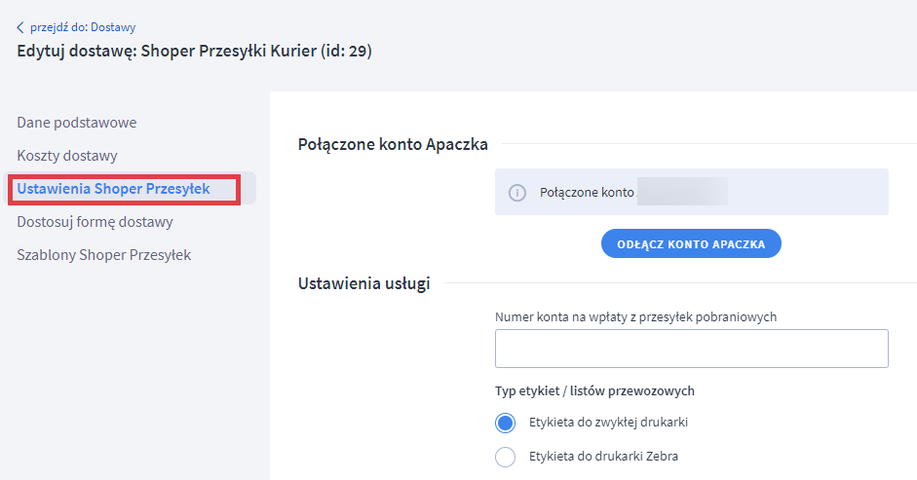Go back via 'przejdź do: Dostawy' link
Image resolution: width=917 pixels, height=480 pixels.
[83, 27]
